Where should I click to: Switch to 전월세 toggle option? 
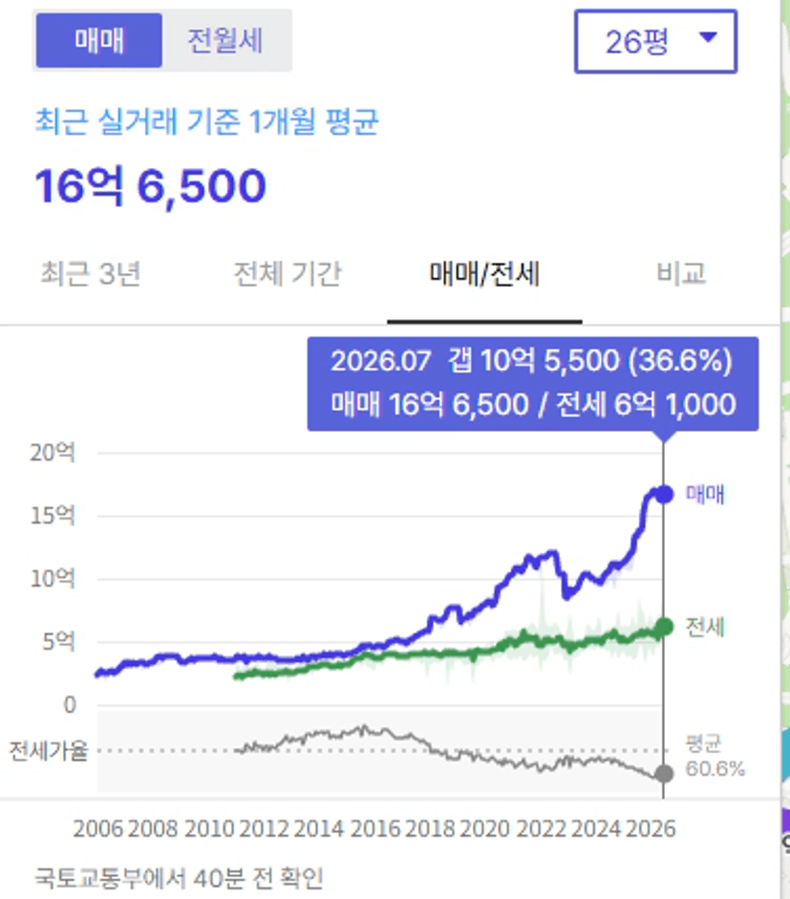tap(225, 41)
